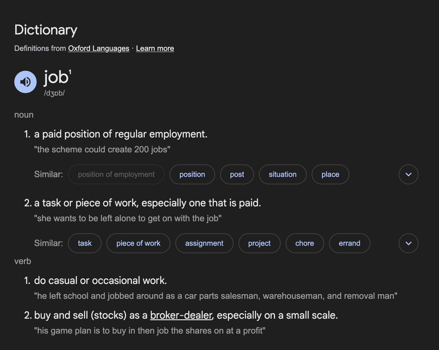Open the 'piece of work' synonym
Viewport: 439px width, 350px height.
click(138, 243)
